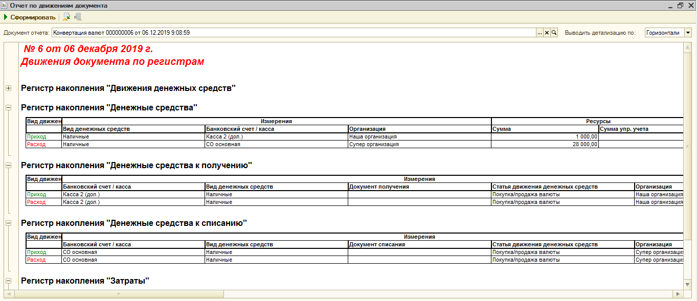Collapse the Денежные средства к получению group

point(8,166)
